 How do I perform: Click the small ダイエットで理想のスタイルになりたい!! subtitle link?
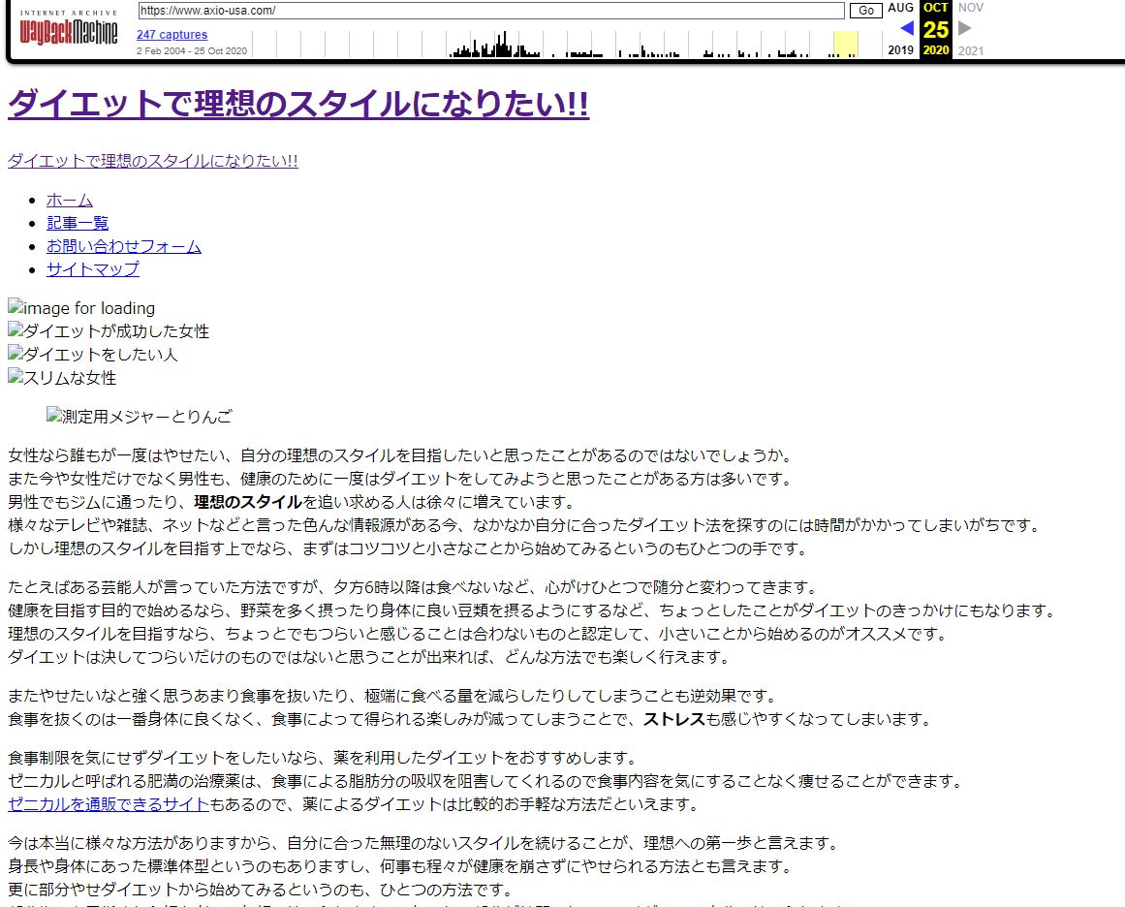[x=153, y=161]
